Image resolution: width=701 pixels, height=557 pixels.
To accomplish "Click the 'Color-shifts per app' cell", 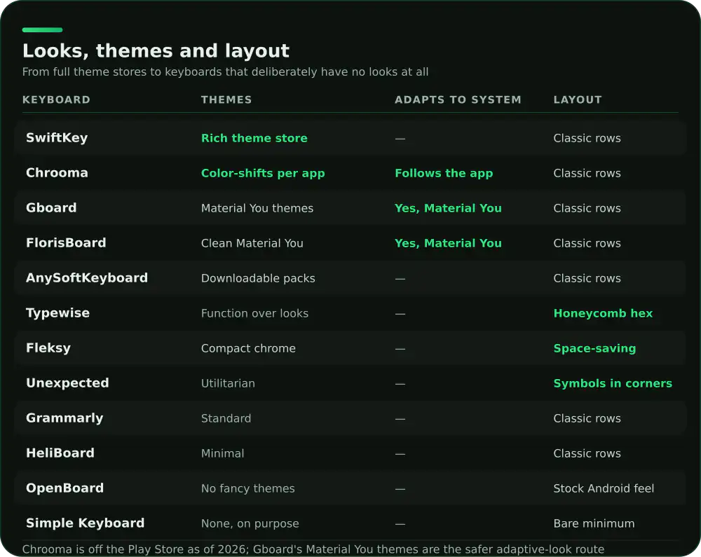I will click(263, 173).
